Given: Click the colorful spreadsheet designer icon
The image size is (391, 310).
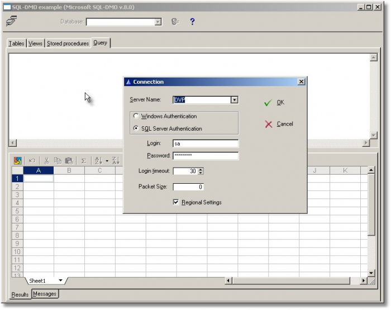Looking at the screenshot, I should [18, 161].
